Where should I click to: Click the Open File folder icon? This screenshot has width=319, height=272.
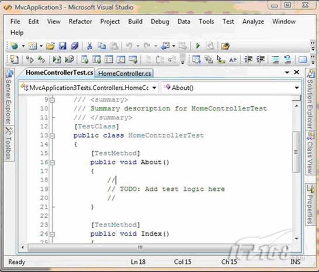point(50,46)
